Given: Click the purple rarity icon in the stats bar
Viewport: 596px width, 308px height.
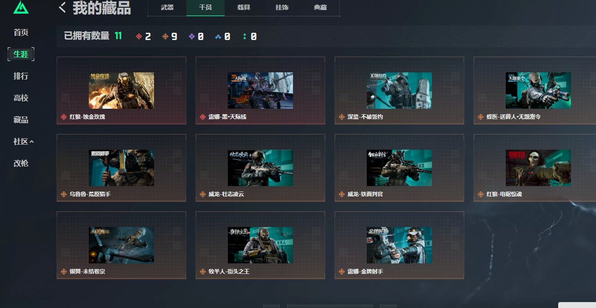Looking at the screenshot, I should [192, 36].
